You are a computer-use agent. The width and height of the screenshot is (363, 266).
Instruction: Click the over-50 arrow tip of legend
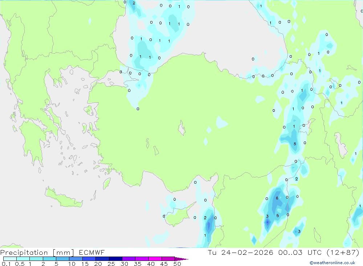(x=182, y=259)
